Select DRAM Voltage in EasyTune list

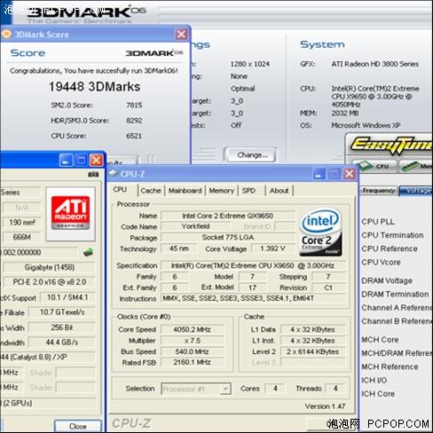point(387,280)
